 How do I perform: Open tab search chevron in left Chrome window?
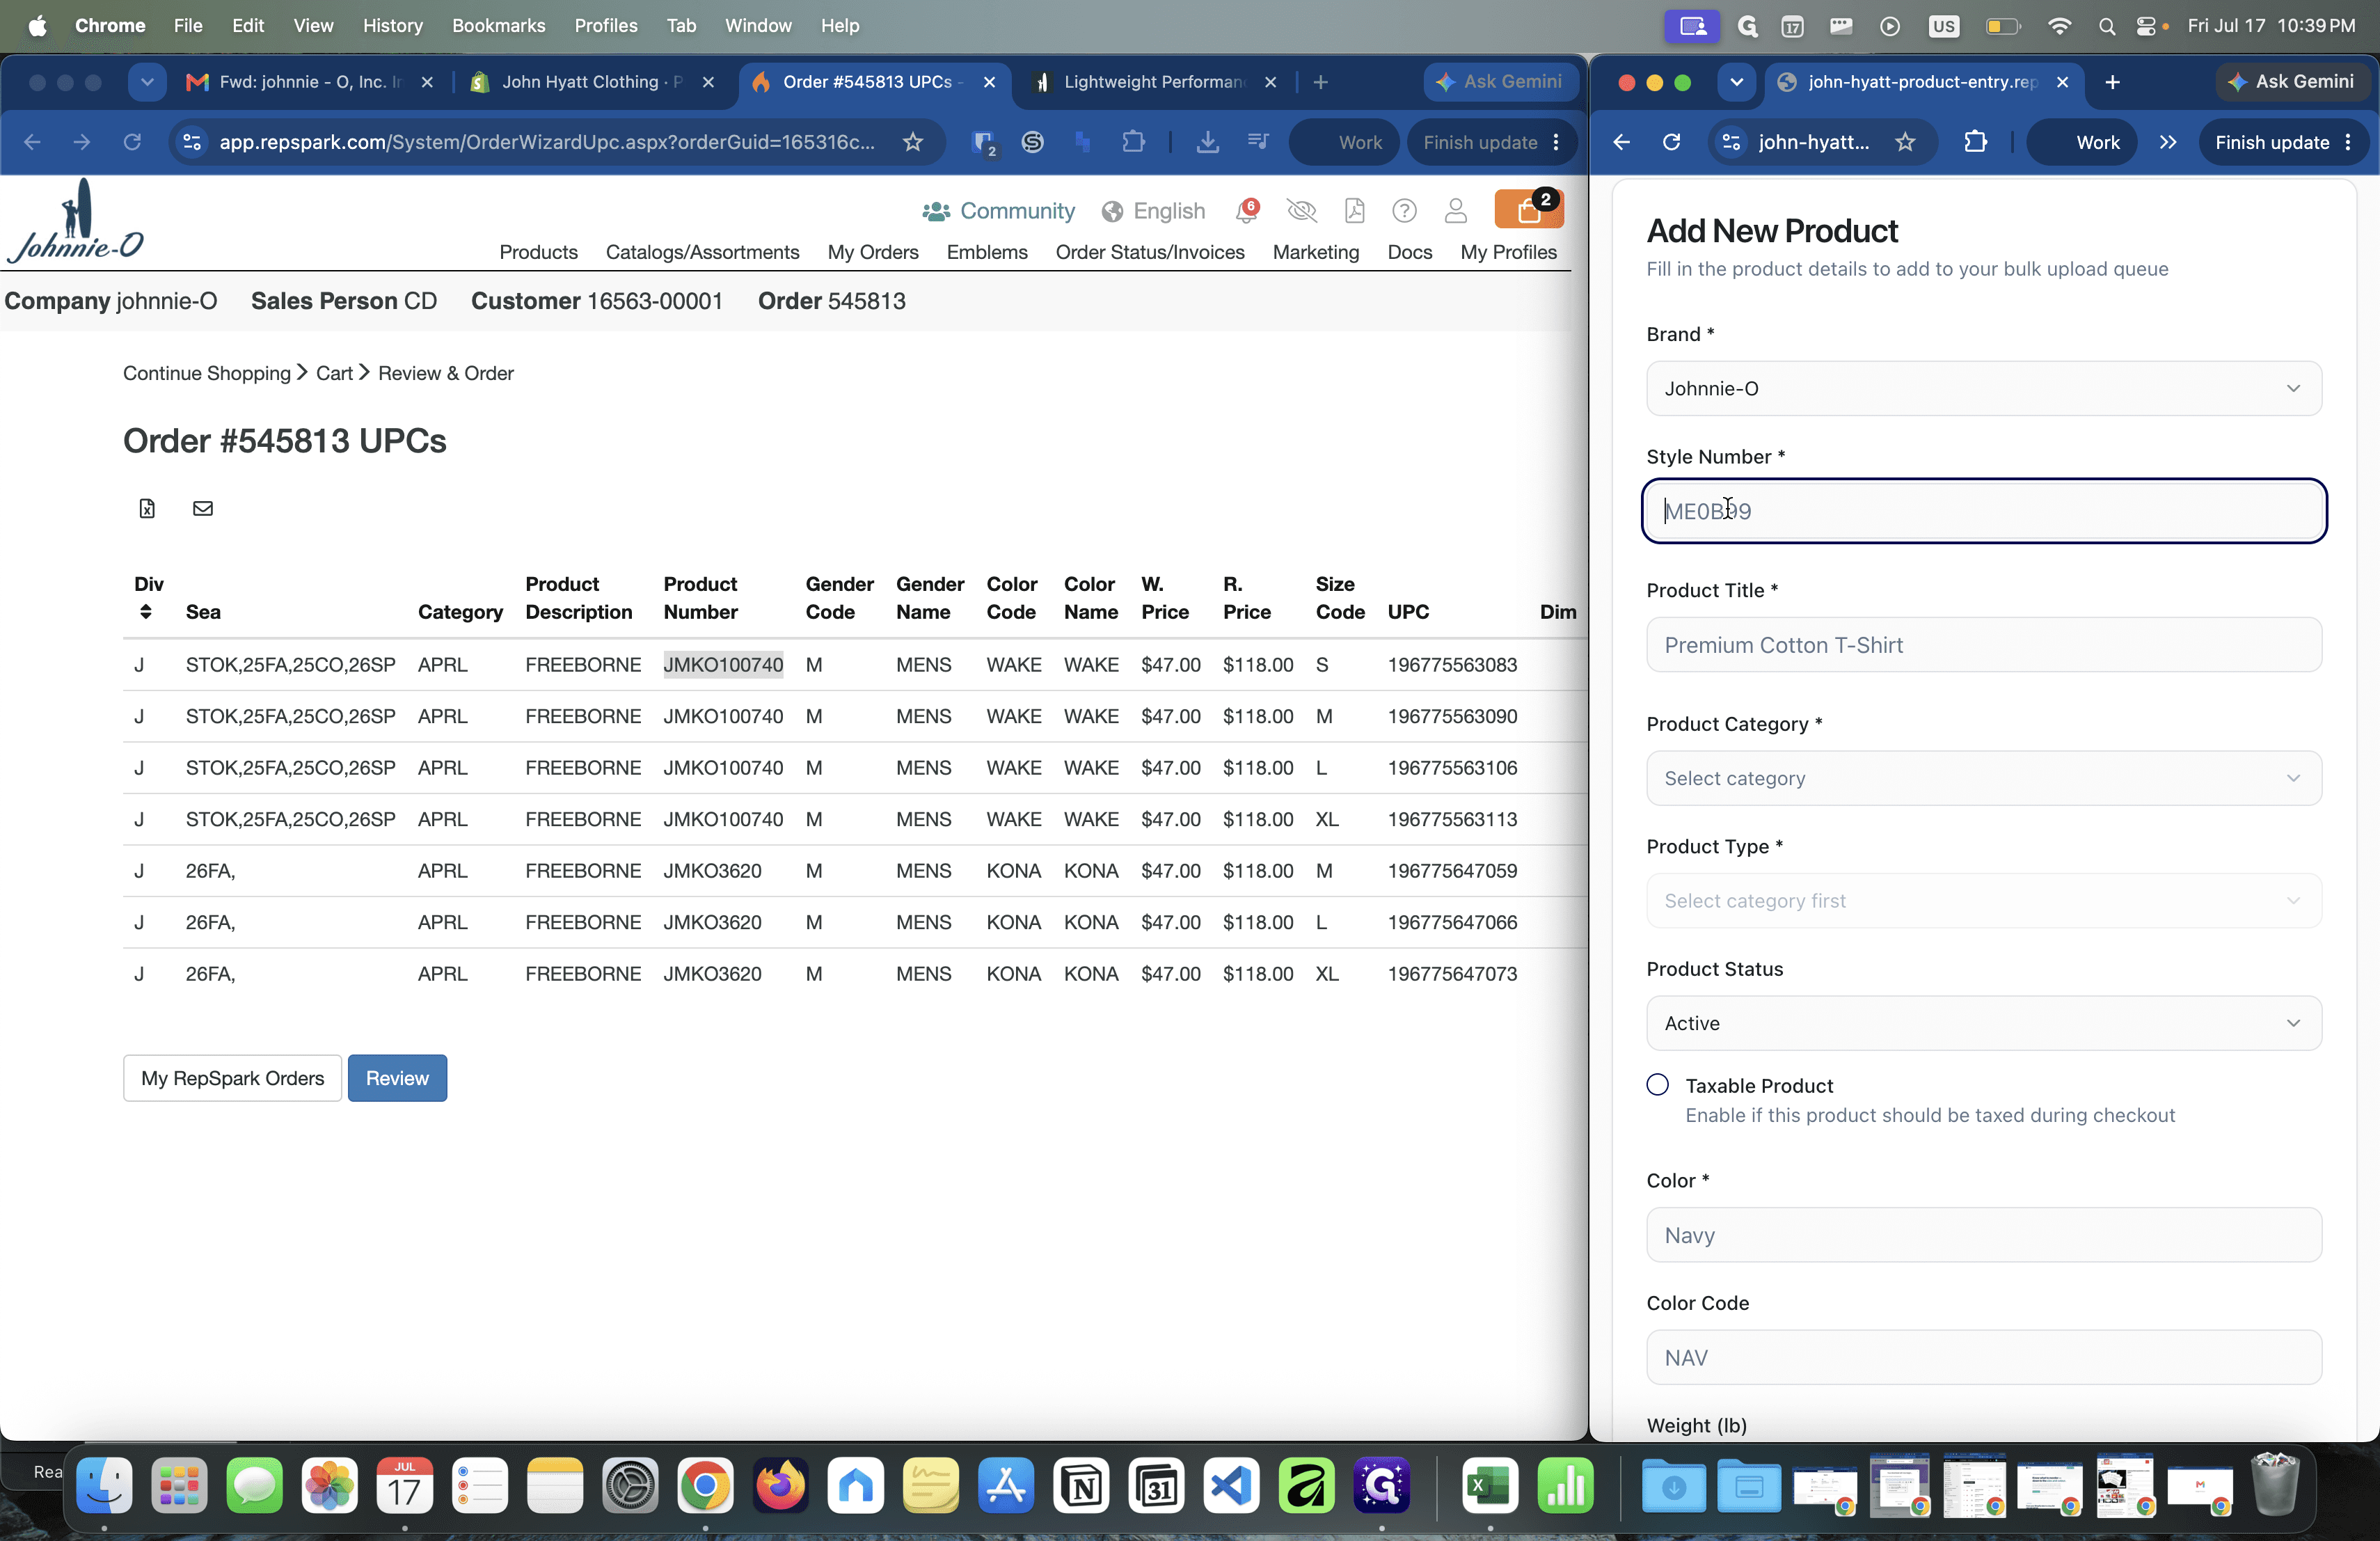click(x=147, y=82)
